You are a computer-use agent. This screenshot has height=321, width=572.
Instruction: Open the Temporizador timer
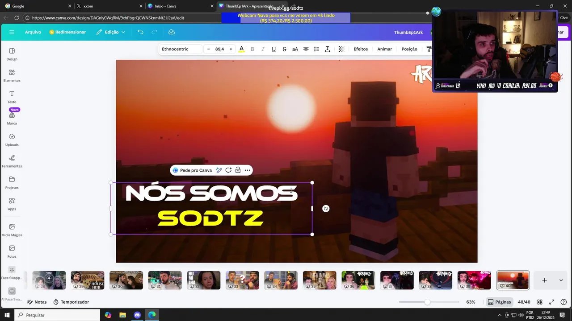coord(71,302)
